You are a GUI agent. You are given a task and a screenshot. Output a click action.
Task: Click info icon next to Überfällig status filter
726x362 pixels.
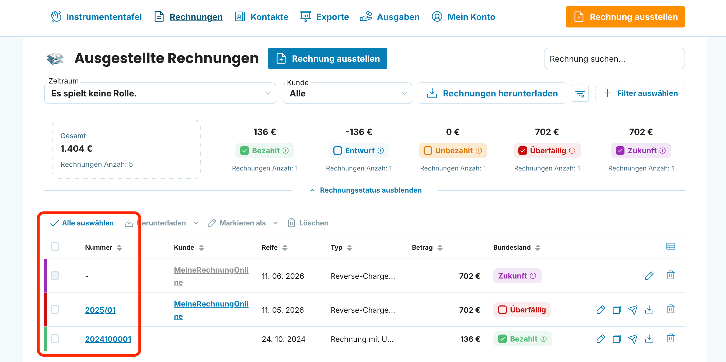point(572,151)
